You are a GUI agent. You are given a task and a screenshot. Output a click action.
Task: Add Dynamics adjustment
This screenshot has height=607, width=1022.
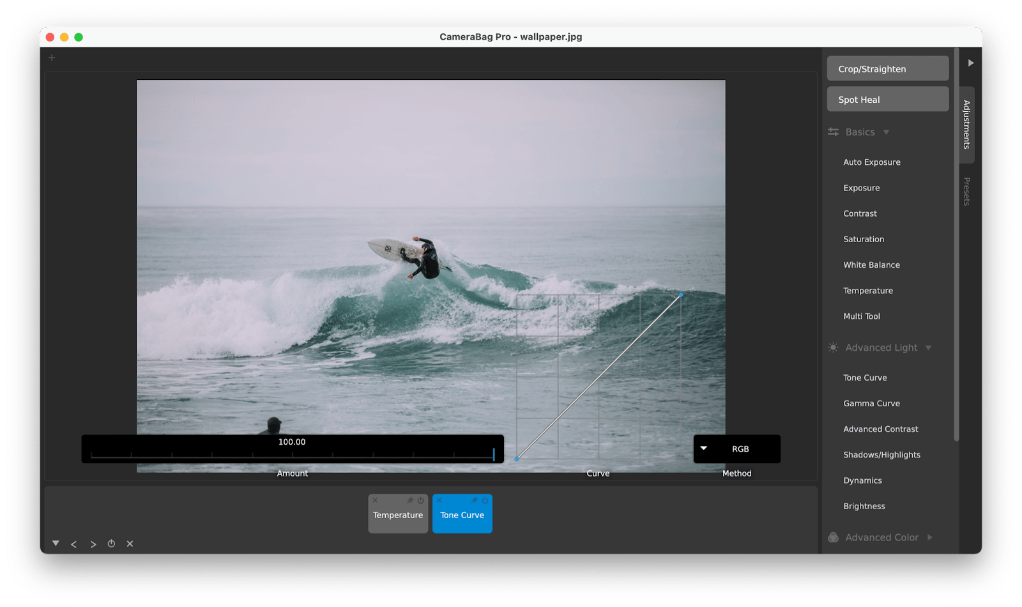tap(862, 480)
